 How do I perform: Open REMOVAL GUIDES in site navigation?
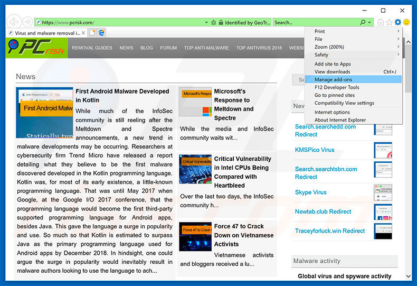(x=92, y=48)
